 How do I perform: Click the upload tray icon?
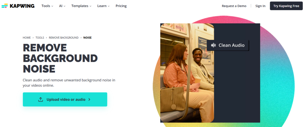[41, 99]
